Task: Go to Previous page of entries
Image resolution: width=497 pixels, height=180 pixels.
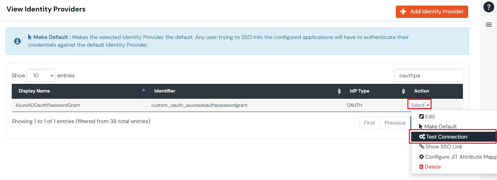Action: 395,123
